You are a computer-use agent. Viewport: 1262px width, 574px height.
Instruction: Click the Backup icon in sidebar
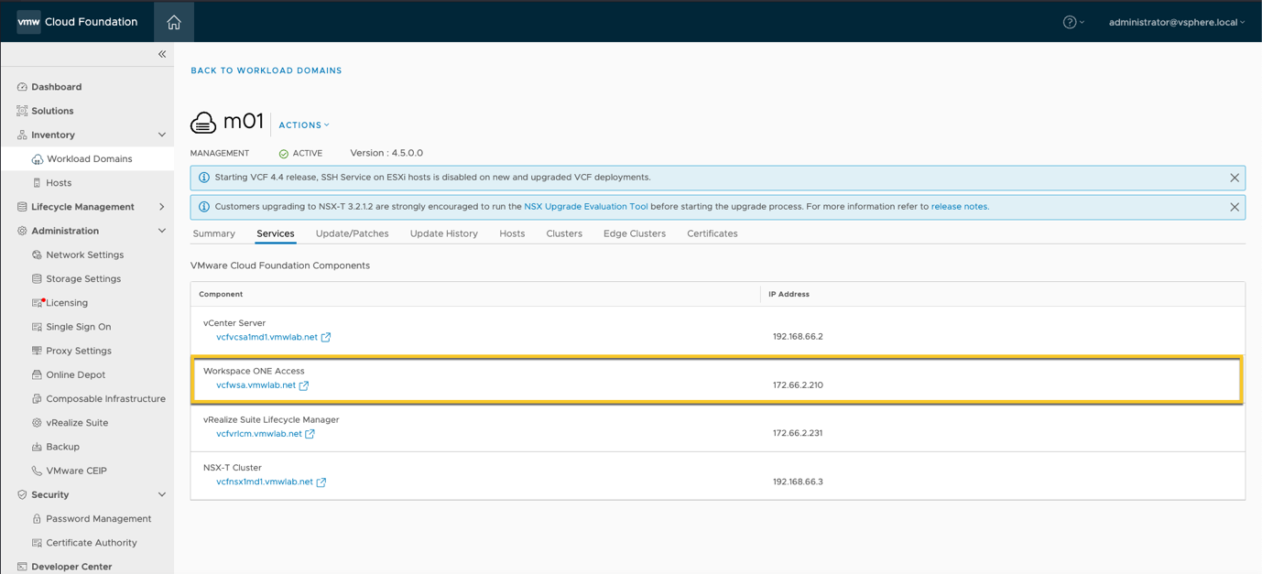tap(37, 447)
